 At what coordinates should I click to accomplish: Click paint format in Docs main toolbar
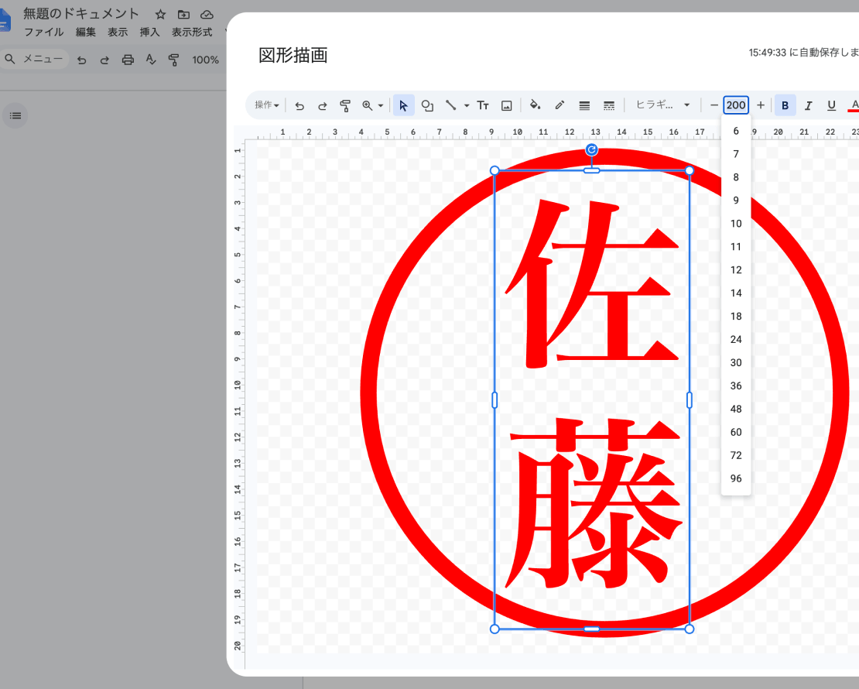173,60
